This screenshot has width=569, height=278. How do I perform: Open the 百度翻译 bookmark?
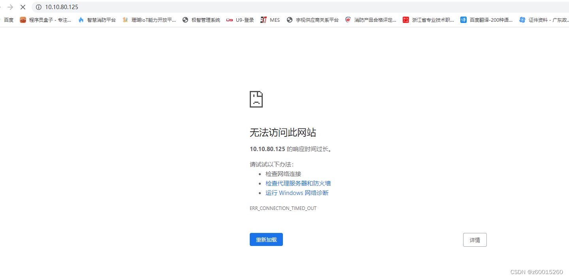point(486,20)
